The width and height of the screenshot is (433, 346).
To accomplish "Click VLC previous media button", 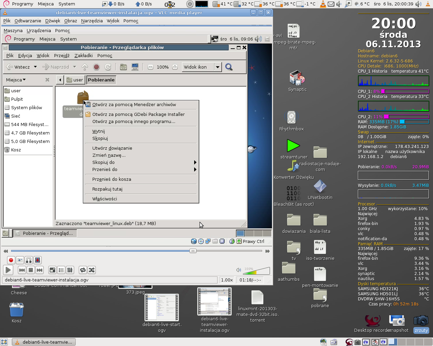I will [22, 270].
